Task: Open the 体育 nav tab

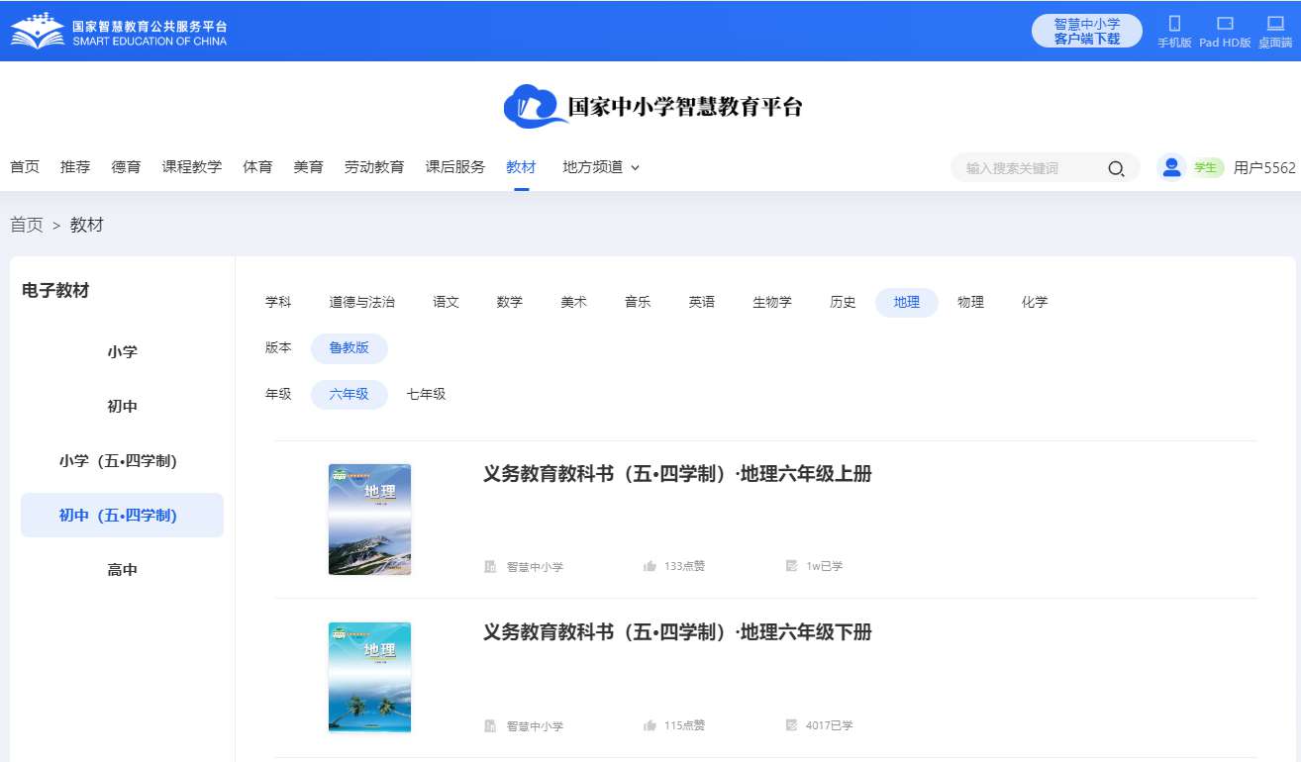Action: [x=257, y=167]
